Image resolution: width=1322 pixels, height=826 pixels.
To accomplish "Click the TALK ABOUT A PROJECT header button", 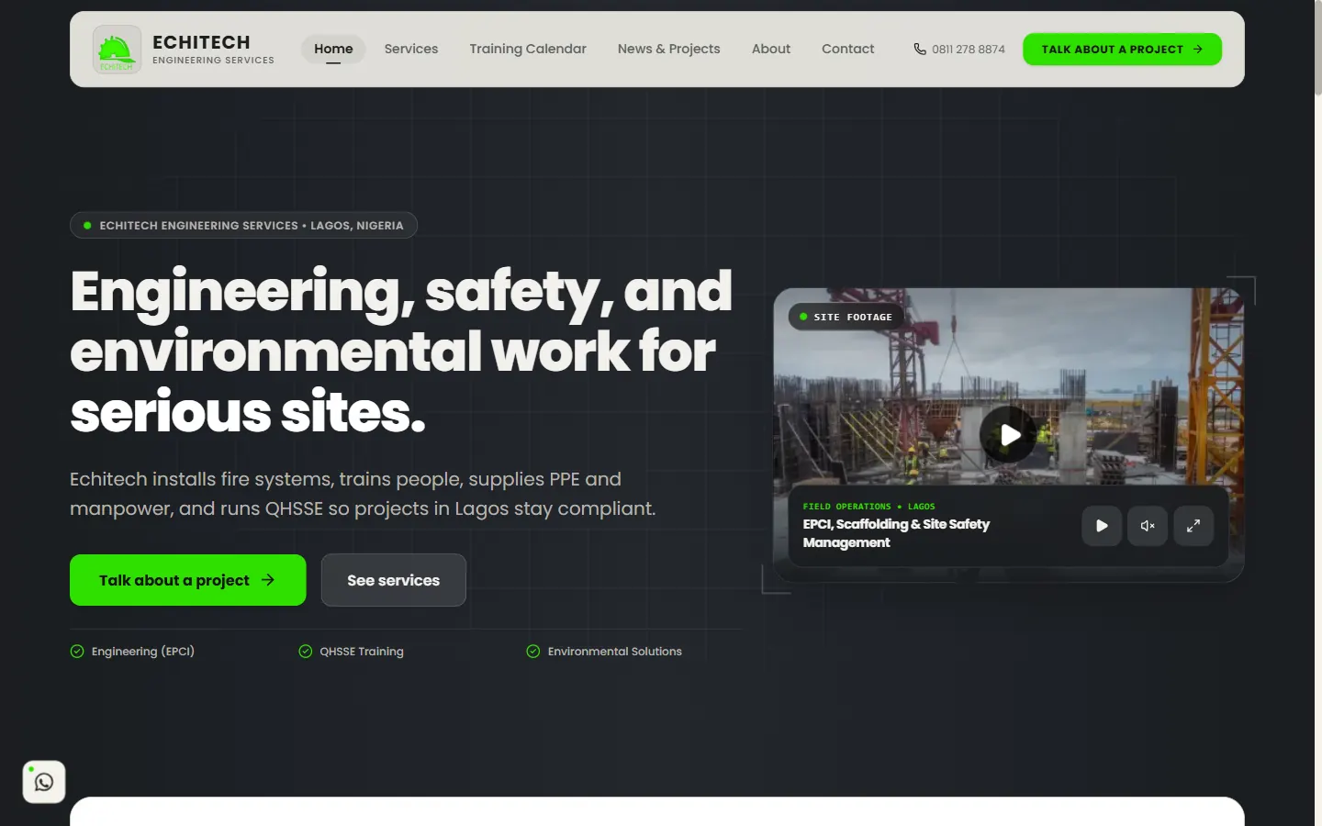I will pos(1122,50).
